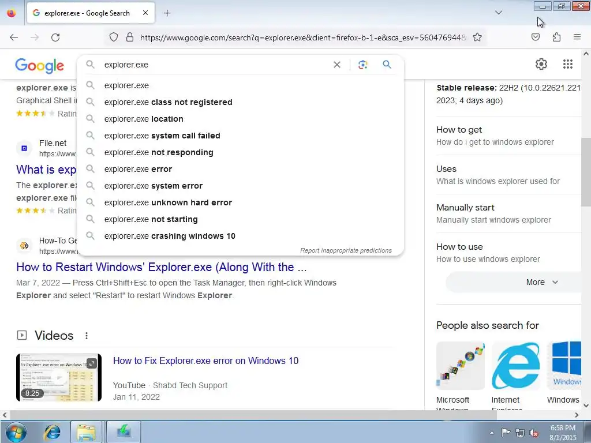Screen dimensions: 591x443
Task: Click the File.net site favicon
Action: pos(24,148)
